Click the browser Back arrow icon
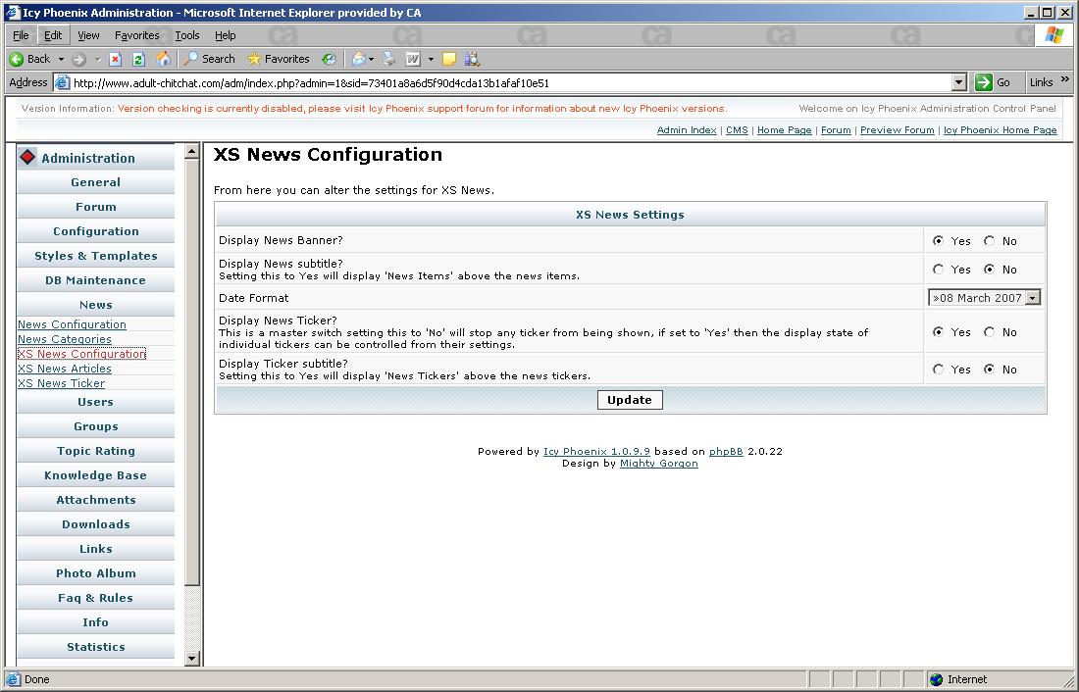The height and width of the screenshot is (692, 1079). [x=18, y=59]
